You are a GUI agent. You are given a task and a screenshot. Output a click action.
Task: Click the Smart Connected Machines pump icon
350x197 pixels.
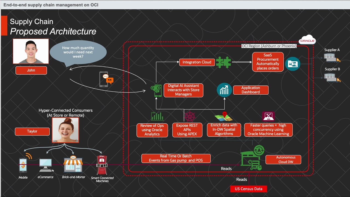pos(102,165)
